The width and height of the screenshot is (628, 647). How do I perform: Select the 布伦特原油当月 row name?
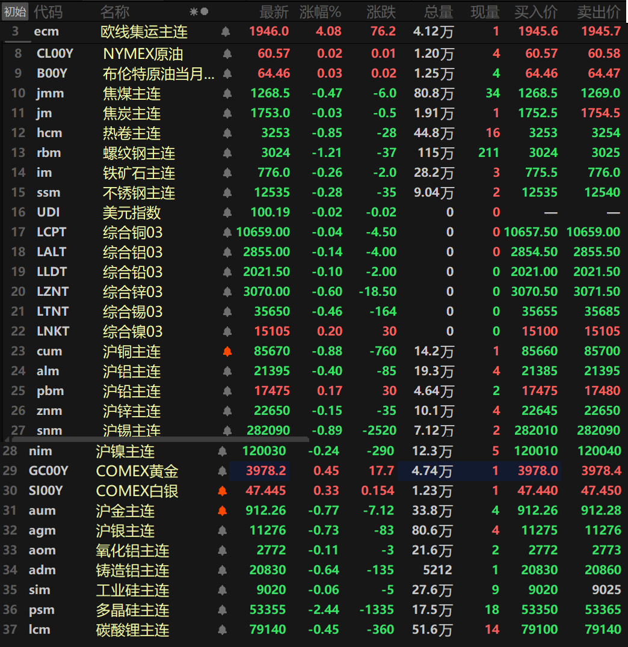(x=159, y=74)
